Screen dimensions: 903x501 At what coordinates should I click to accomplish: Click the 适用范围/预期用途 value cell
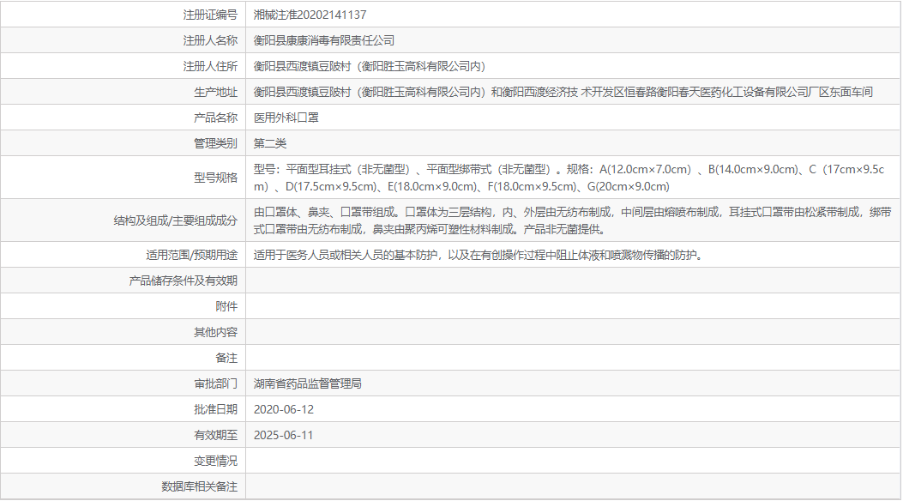(472, 254)
